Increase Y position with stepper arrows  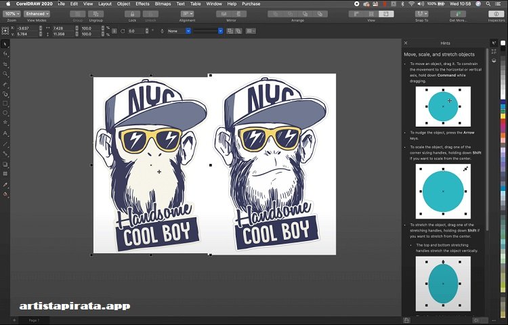41,33
